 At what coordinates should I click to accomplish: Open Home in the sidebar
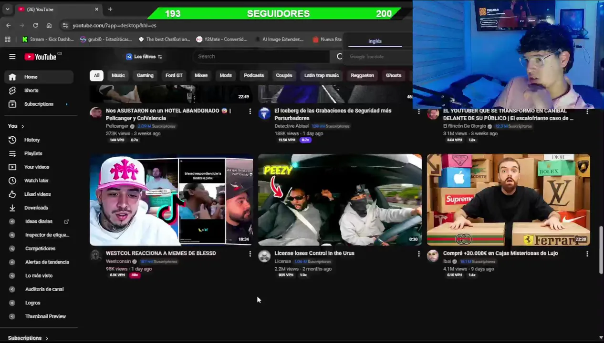pyautogui.click(x=39, y=77)
